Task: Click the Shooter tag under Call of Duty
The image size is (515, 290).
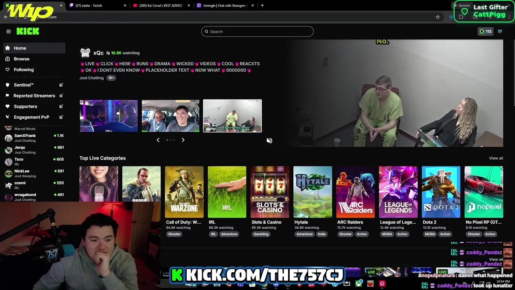Action: click(x=174, y=234)
